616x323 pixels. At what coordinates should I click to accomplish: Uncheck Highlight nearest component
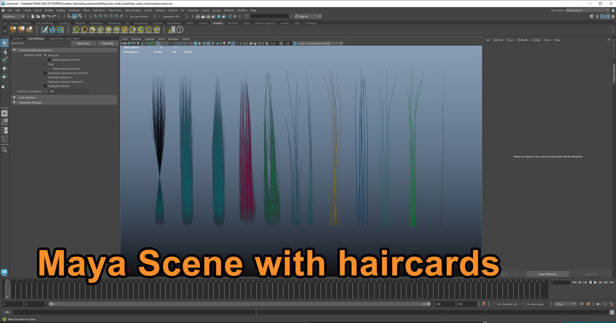tap(45, 81)
